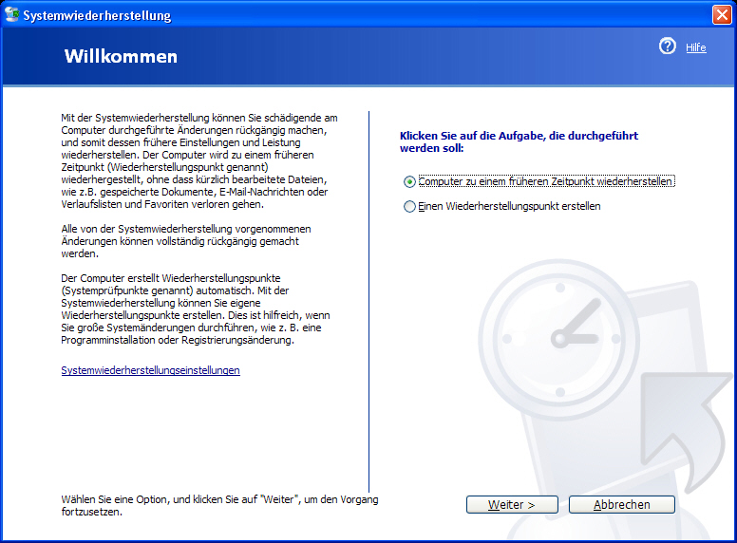Close the Systemwiederherstellung window

pyautogui.click(x=721, y=14)
